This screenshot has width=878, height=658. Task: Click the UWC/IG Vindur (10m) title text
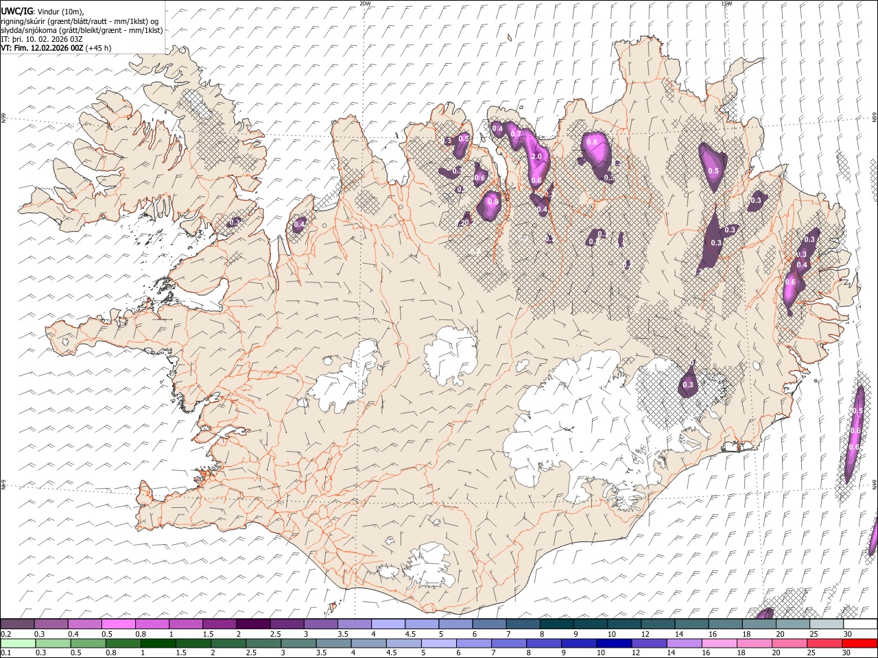pyautogui.click(x=42, y=12)
